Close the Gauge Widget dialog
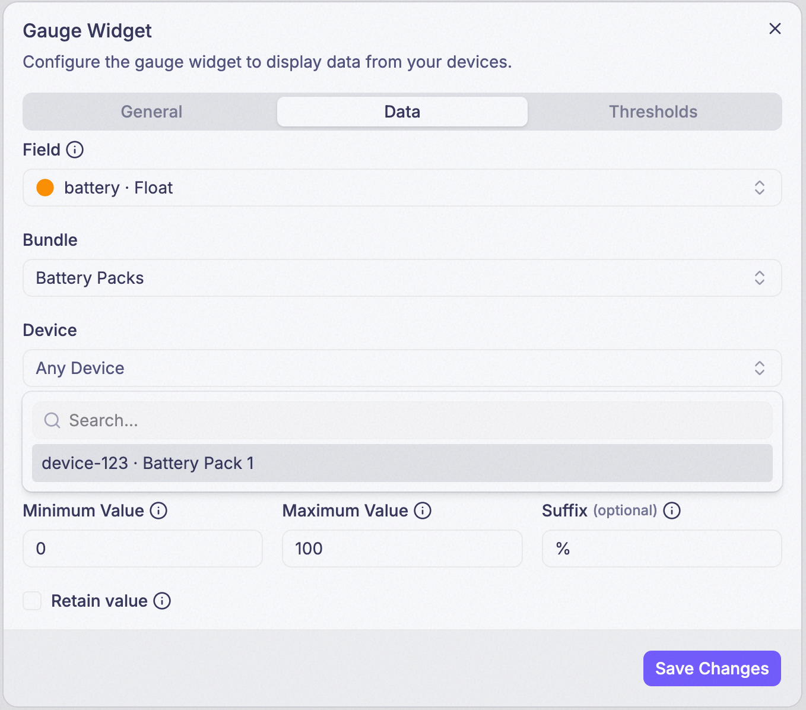 coord(775,28)
